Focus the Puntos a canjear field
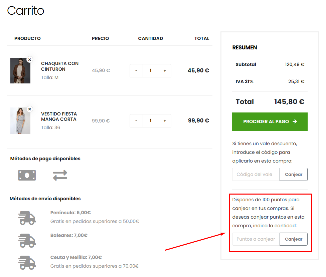 click(256, 239)
